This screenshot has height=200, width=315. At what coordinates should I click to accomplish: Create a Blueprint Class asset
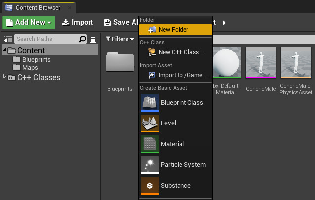(x=176, y=103)
